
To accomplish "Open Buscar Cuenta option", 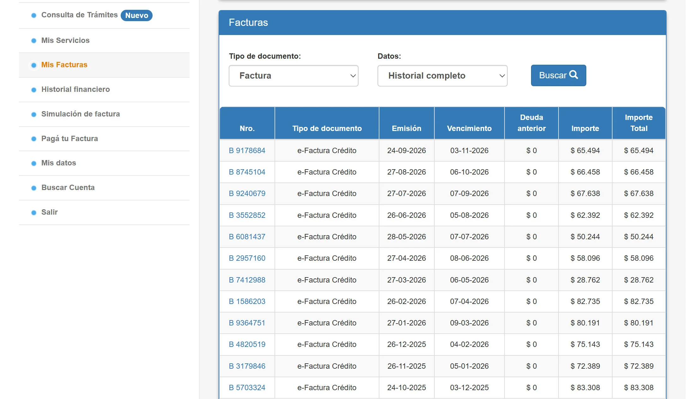I will click(x=68, y=188).
